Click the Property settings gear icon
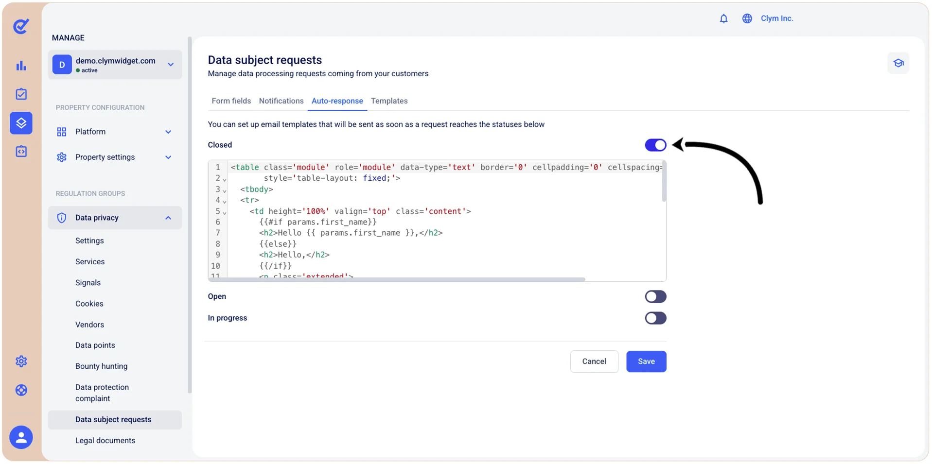 pos(62,157)
